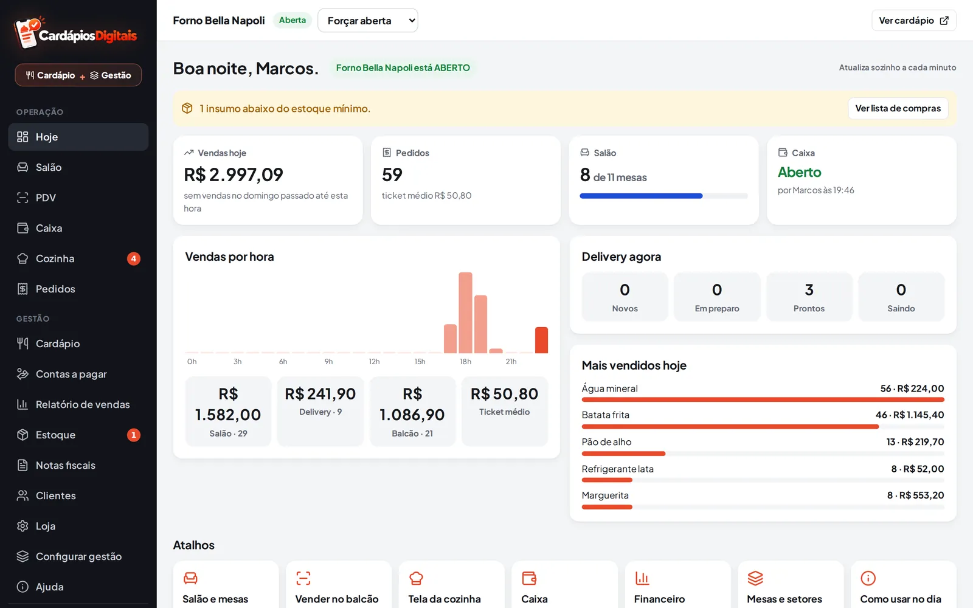Click the Contas a pagar coins icon
The image size is (973, 608).
tap(23, 374)
